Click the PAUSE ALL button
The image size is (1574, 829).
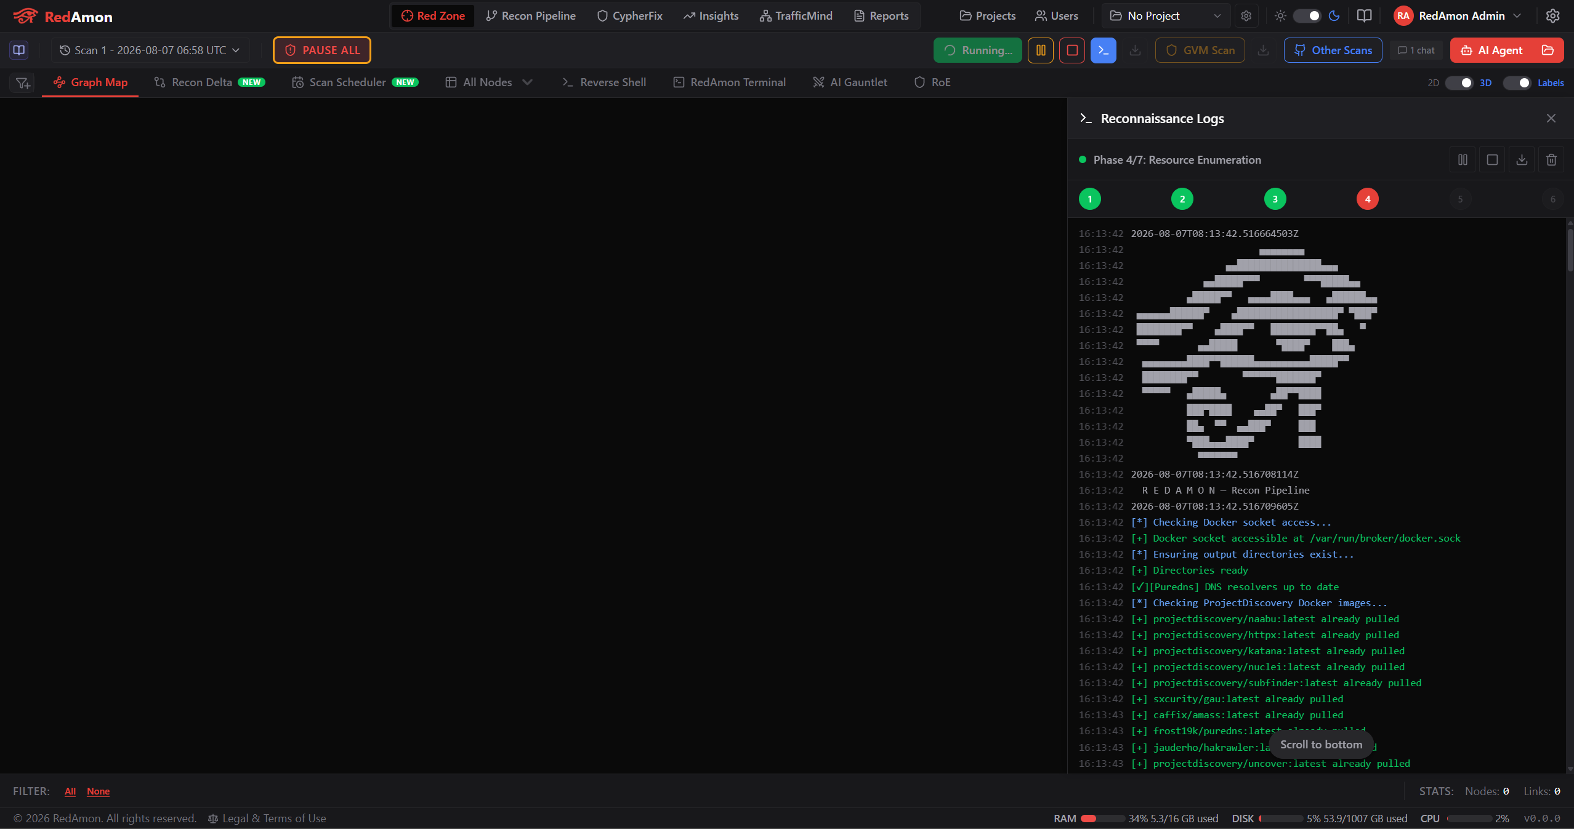point(322,50)
